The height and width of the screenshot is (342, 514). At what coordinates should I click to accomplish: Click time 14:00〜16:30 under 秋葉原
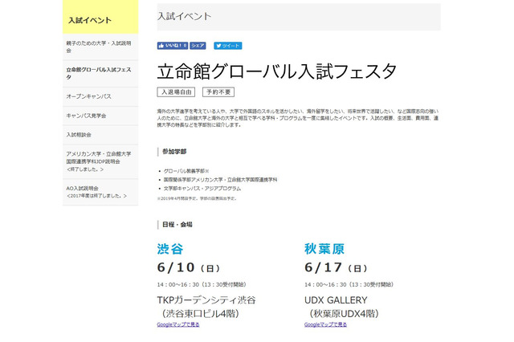coord(325,284)
